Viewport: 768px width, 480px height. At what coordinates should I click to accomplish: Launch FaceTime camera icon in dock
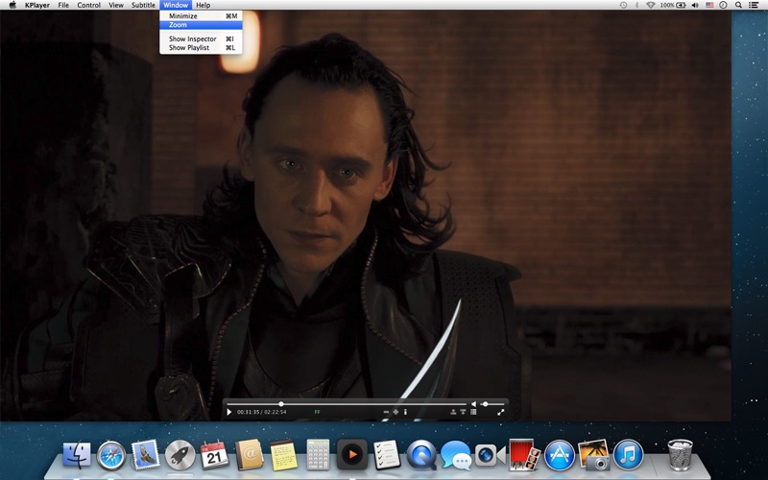490,455
